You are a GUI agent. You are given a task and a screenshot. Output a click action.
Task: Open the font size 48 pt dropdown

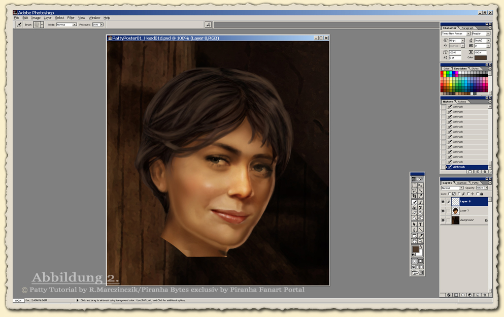click(462, 41)
